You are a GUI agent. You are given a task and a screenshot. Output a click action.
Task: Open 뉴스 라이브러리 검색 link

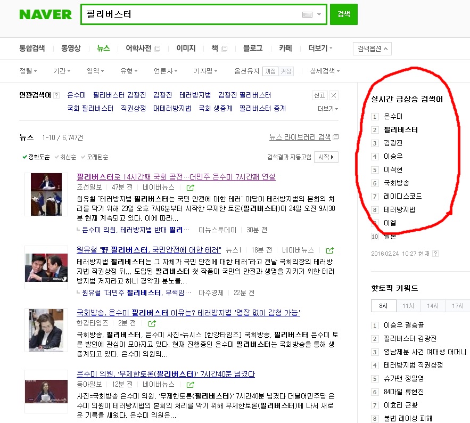click(300, 137)
